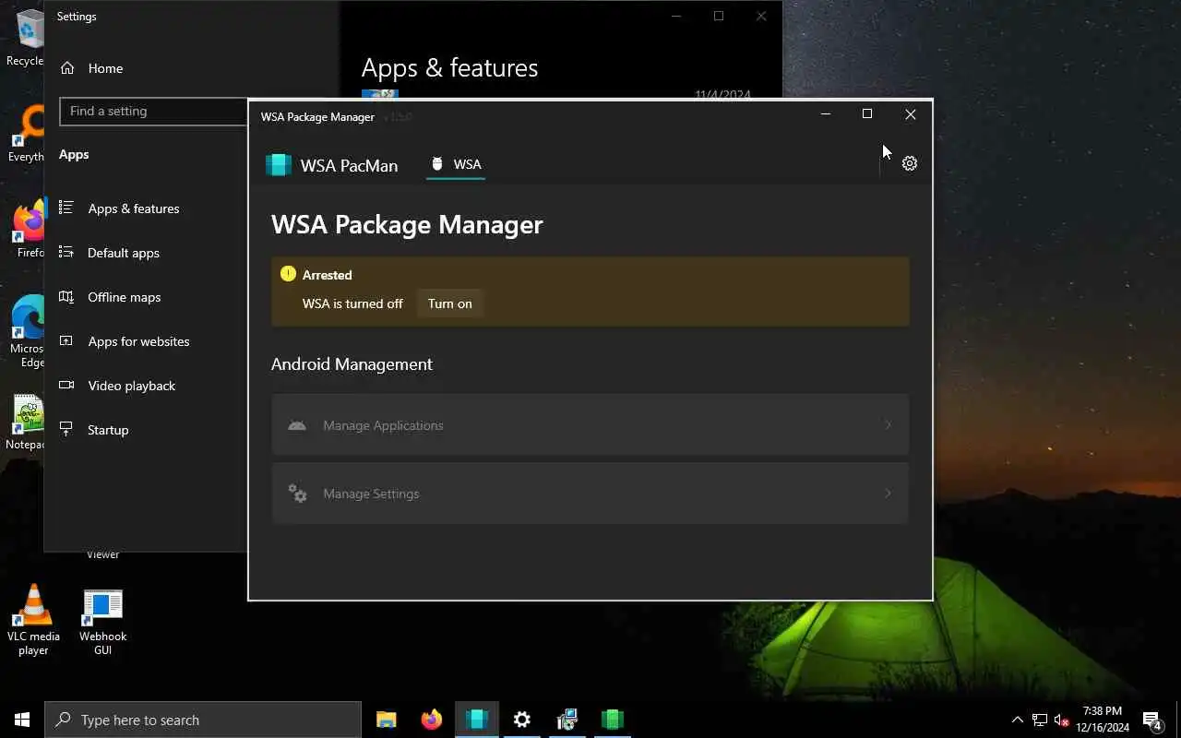
Task: Open Default apps in Settings sidebar
Action: click(124, 253)
